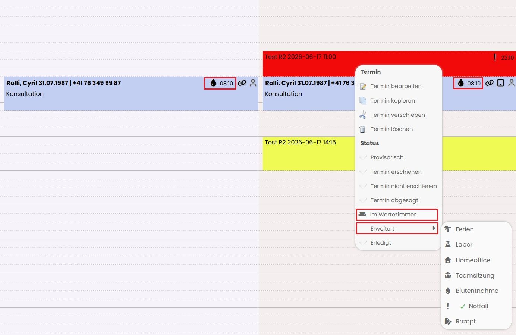Click the exclamation mark icon on red appointment
Screen dimensions: 516x335
[x=495, y=57]
